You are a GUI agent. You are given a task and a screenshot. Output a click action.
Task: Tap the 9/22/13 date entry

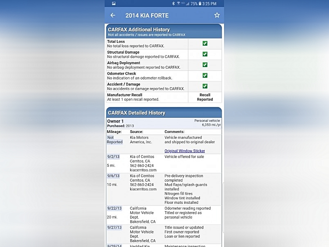(x=114, y=208)
